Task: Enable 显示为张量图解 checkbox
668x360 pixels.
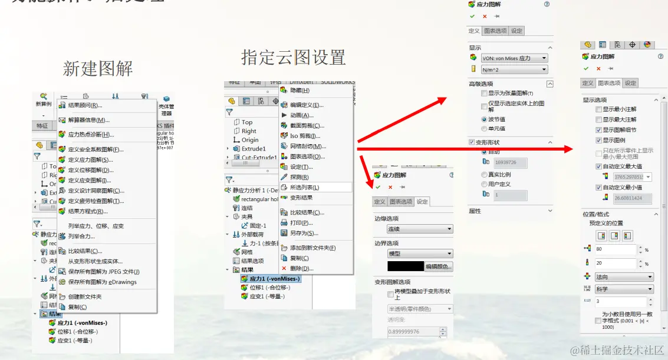Action: point(484,93)
